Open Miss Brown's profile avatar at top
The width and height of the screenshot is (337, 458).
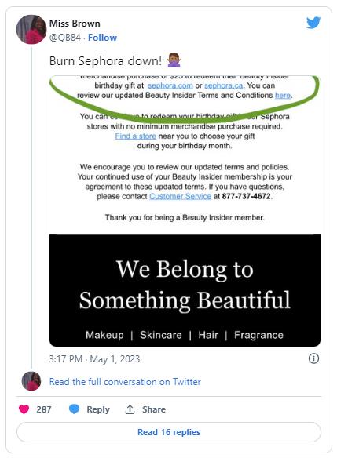31,30
